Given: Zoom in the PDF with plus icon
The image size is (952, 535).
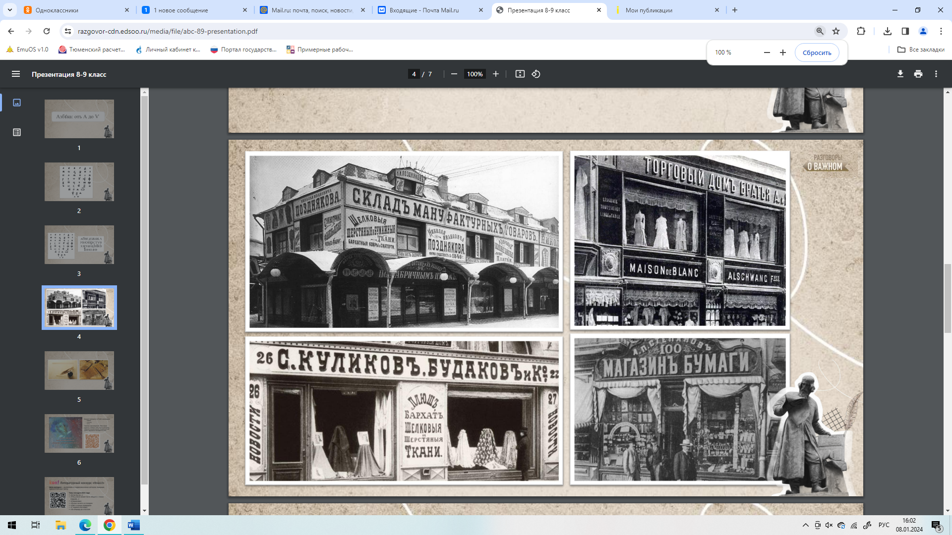Looking at the screenshot, I should click(x=495, y=74).
